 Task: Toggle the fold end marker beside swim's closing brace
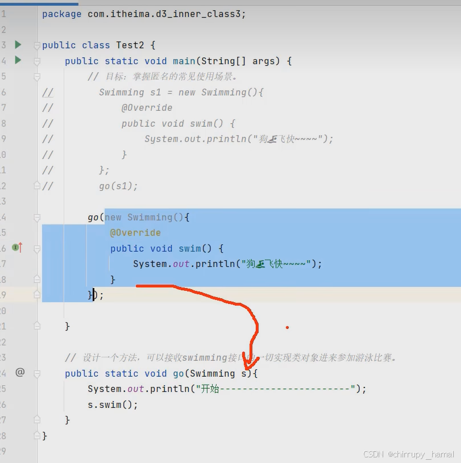(x=37, y=279)
